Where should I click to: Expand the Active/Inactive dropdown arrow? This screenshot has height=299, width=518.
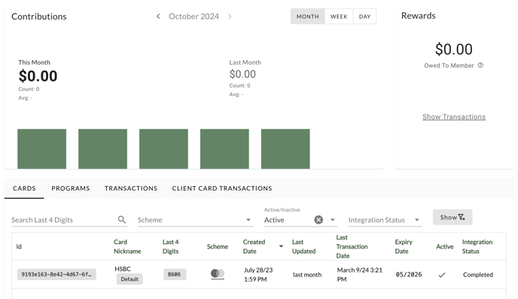[x=333, y=220]
